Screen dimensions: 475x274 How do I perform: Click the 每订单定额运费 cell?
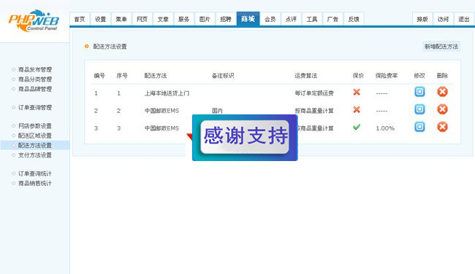314,93
